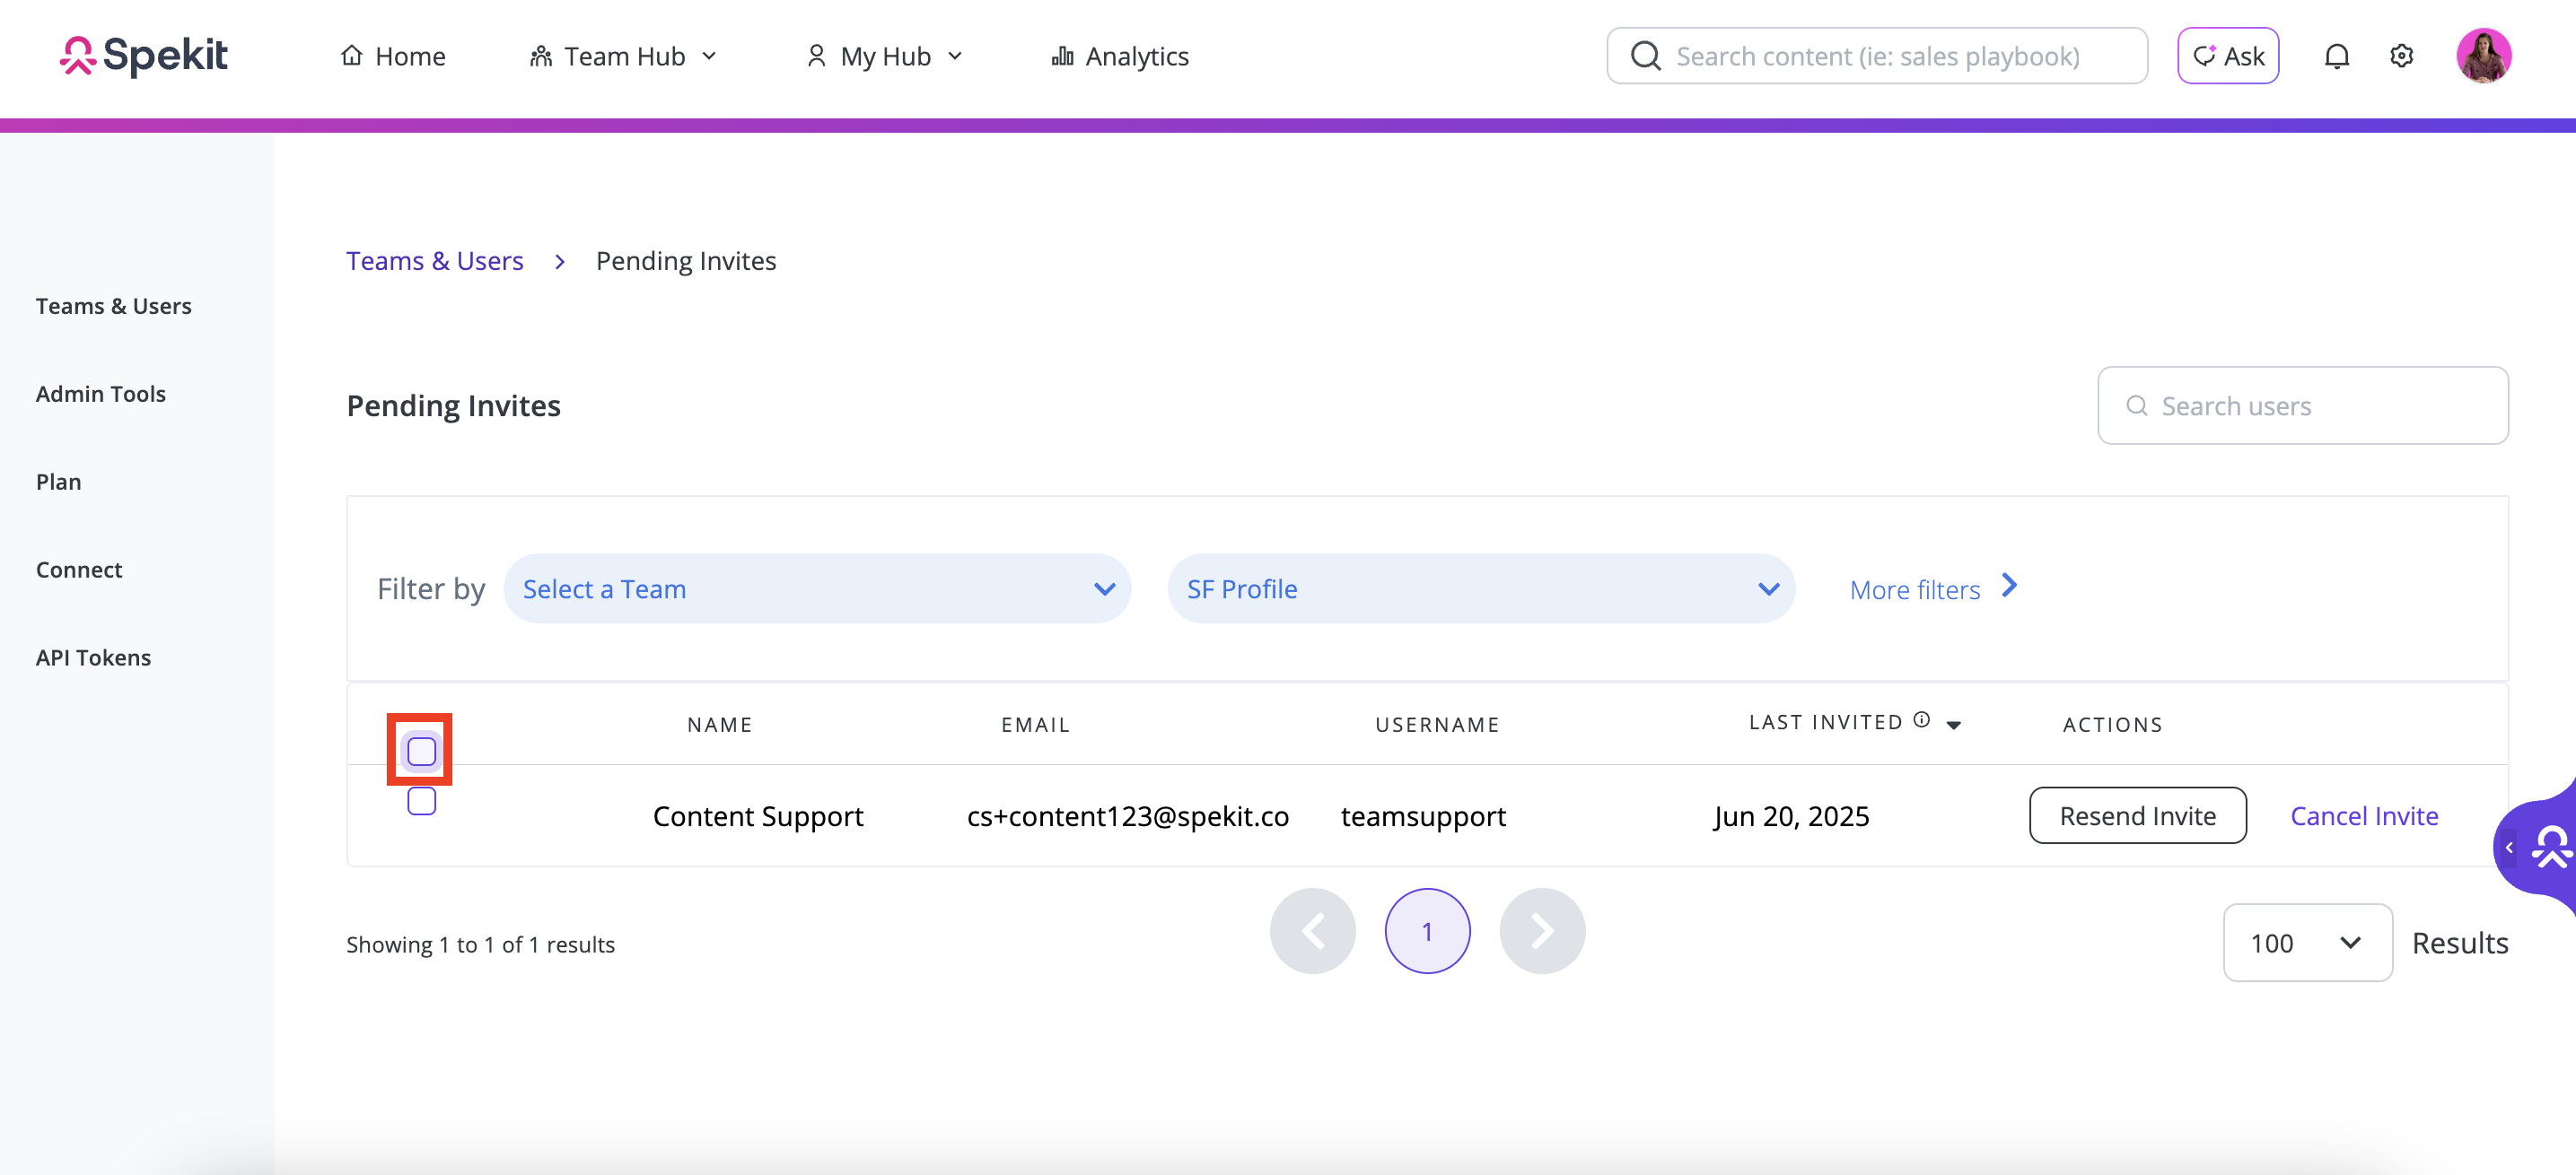Open settings gear icon
This screenshot has height=1175, width=2576.
(x=2401, y=56)
